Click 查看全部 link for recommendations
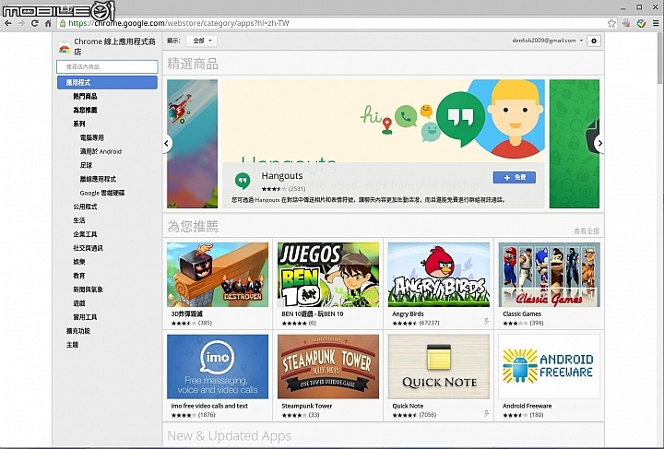664x449 pixels. (x=587, y=231)
